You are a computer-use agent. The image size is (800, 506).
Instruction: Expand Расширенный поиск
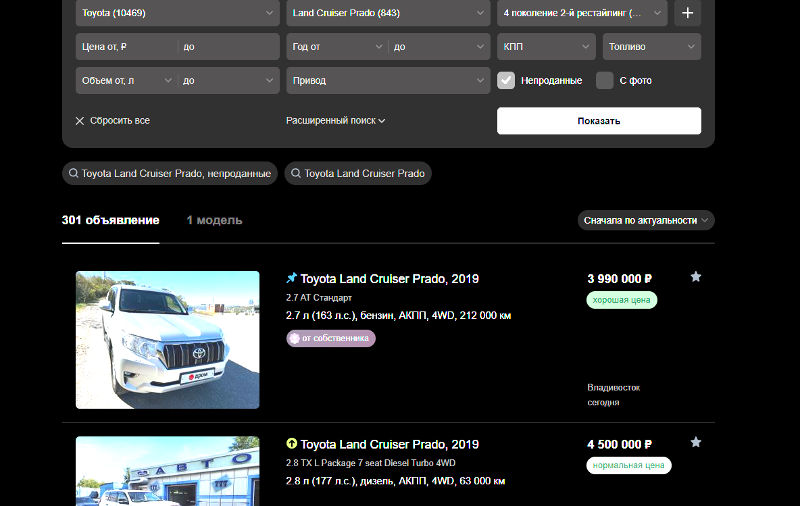pos(335,120)
